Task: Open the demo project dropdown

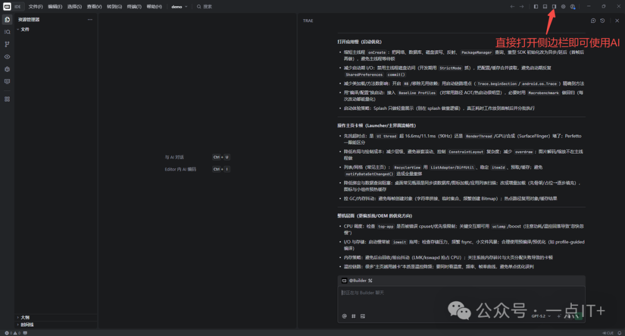Action: point(179,7)
